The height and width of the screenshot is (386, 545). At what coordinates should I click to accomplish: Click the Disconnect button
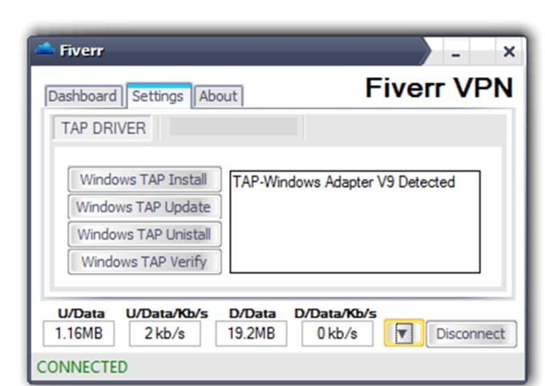(471, 334)
